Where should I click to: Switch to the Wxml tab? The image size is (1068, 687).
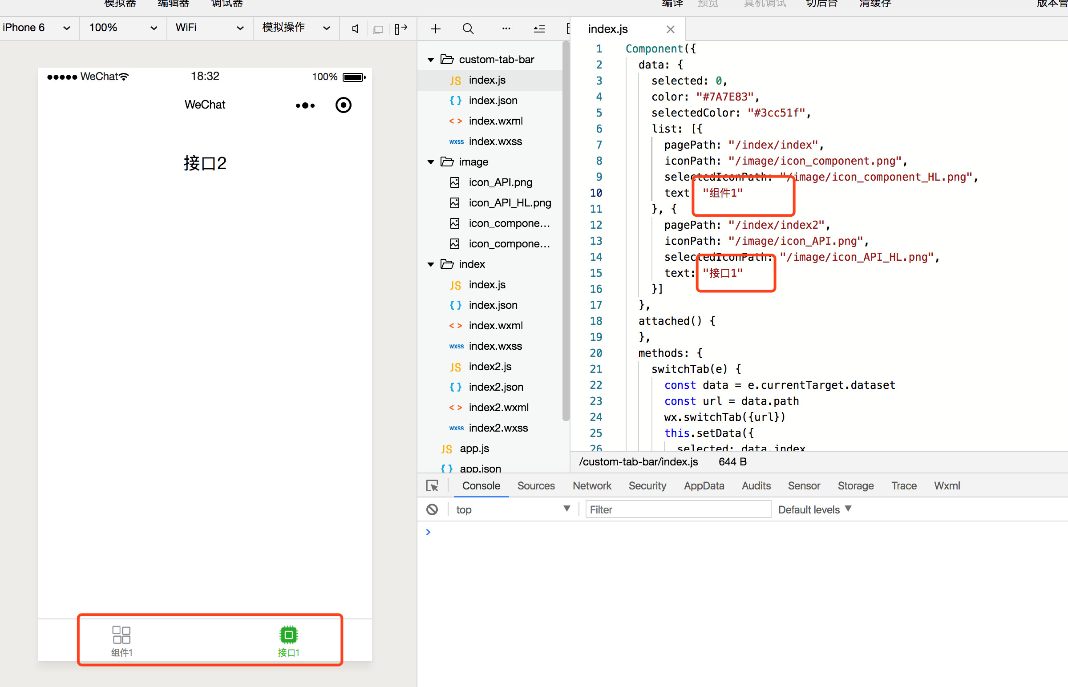(947, 486)
